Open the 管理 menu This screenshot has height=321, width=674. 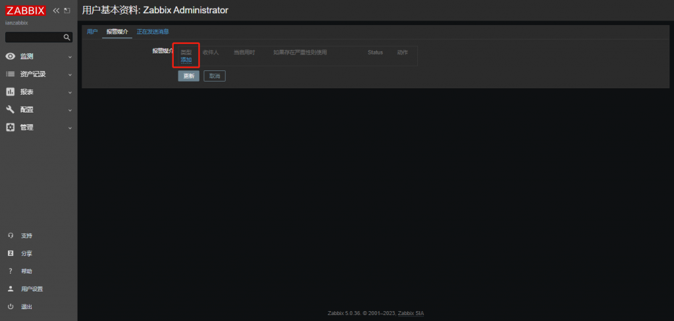(26, 127)
